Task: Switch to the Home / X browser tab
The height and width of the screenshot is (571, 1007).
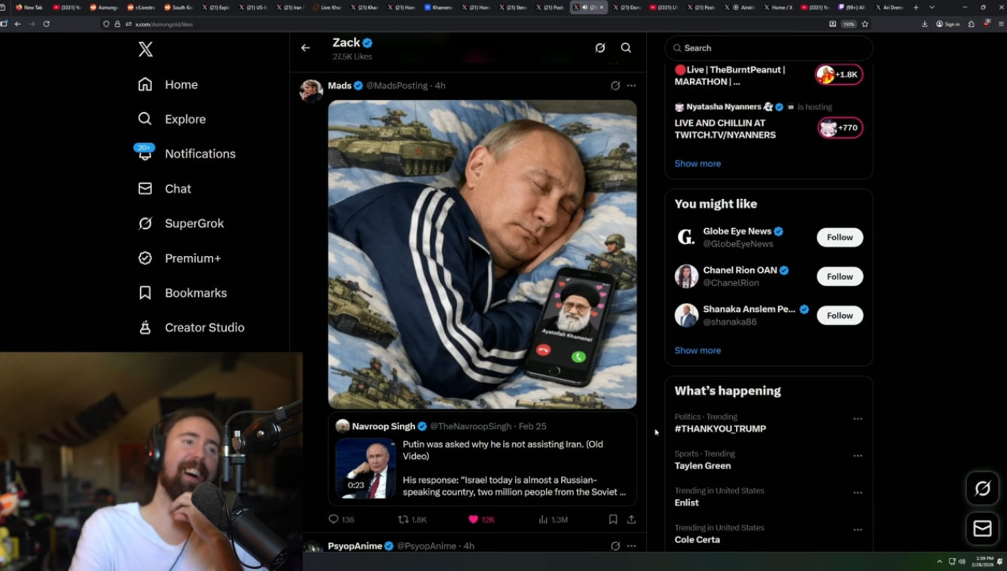Action: click(x=778, y=8)
